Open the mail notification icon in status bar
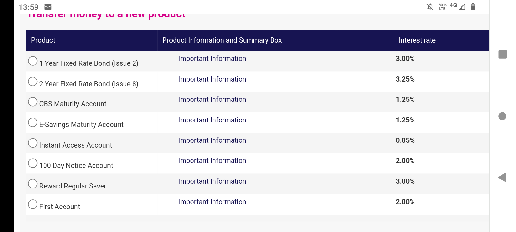 (48, 7)
